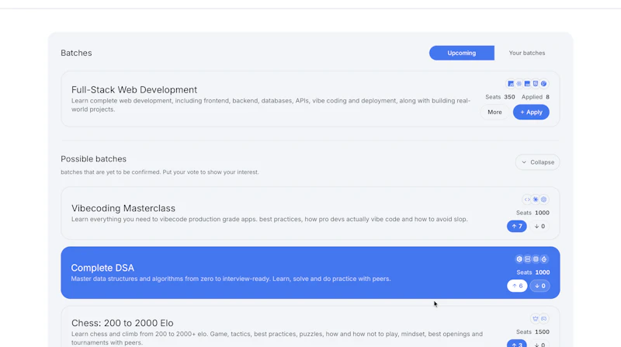Click the Possible batches heading
Viewport: 621px width, 347px height.
(x=93, y=159)
